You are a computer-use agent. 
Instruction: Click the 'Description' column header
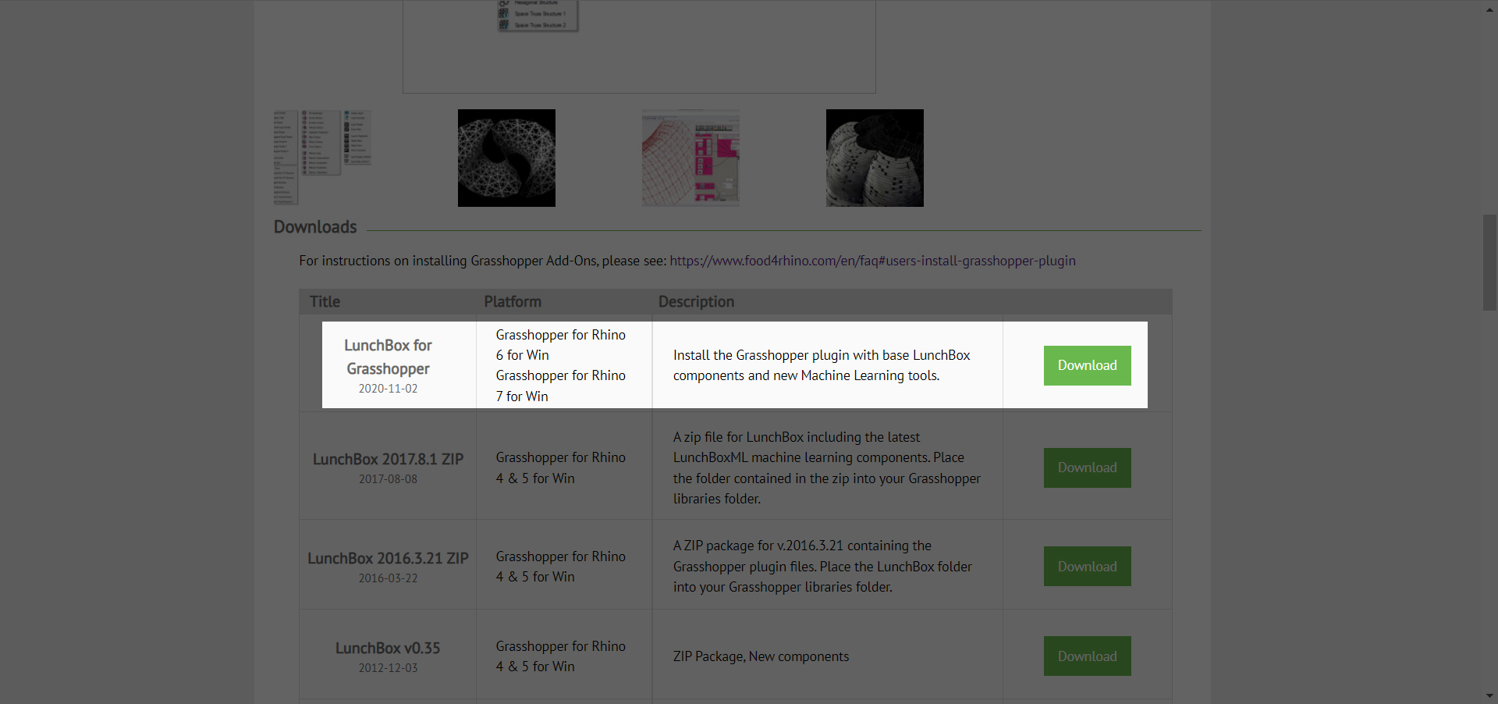pos(696,301)
